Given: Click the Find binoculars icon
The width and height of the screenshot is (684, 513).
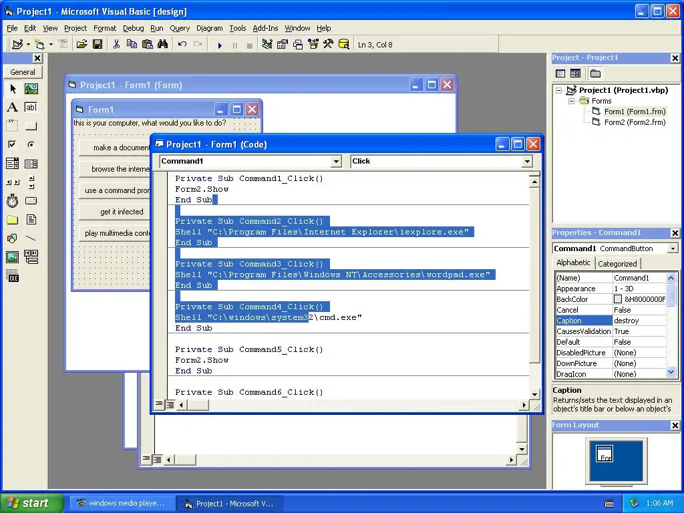Looking at the screenshot, I should tap(163, 45).
